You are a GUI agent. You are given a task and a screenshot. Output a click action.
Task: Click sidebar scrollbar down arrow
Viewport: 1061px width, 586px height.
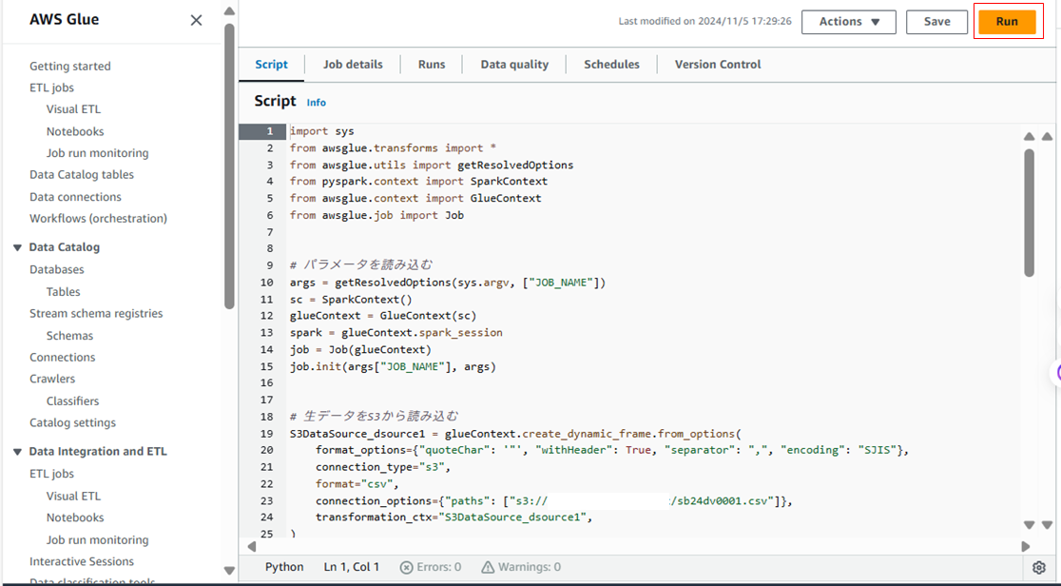point(229,571)
